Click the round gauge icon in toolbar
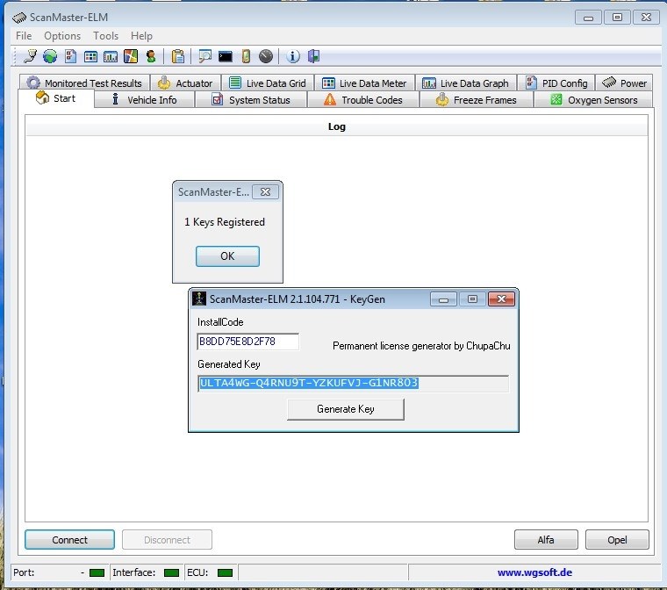 (266, 56)
